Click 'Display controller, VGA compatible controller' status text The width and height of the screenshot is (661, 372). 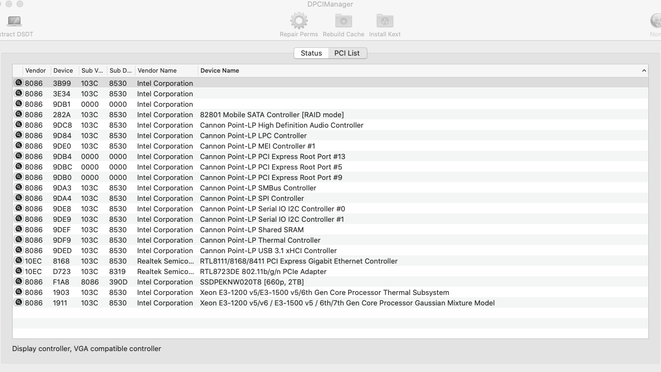point(86,348)
